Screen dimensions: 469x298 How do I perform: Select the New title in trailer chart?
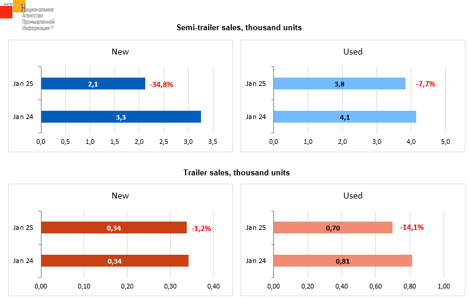coord(120,196)
